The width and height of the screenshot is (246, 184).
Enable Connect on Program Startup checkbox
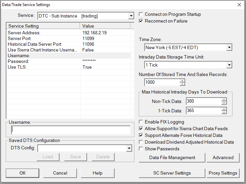(x=141, y=14)
